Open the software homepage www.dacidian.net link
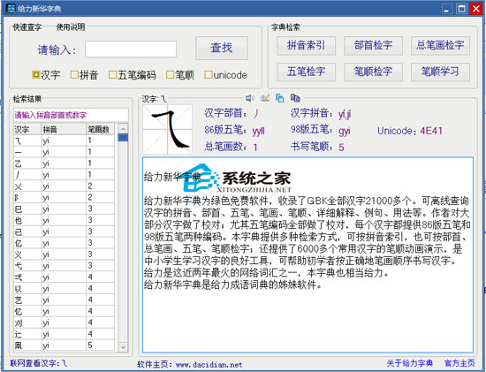Image resolution: width=486 pixels, height=372 pixels. point(209,365)
